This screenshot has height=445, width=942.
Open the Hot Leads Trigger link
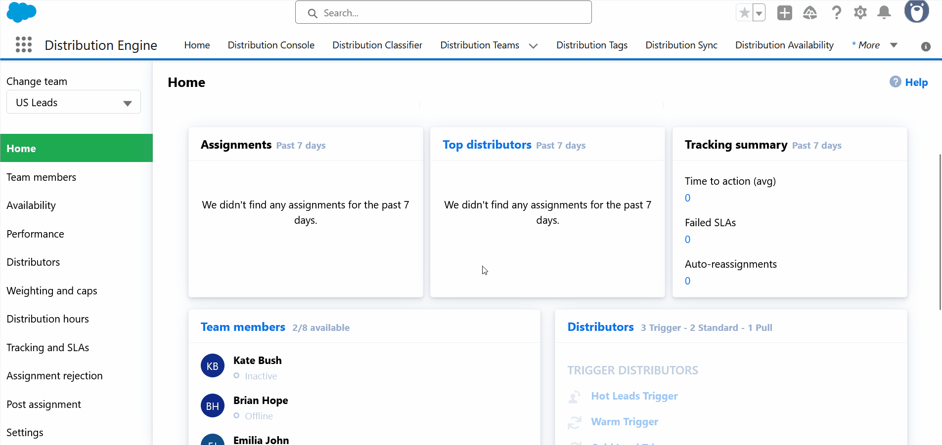pyautogui.click(x=634, y=396)
